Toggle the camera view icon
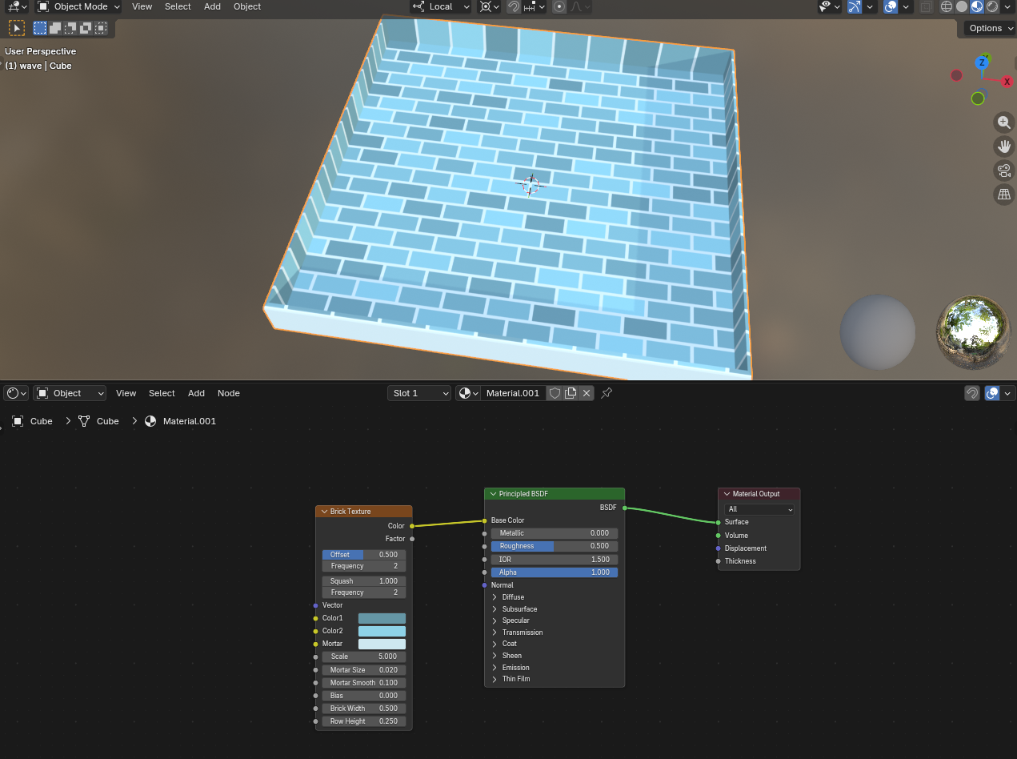1017x759 pixels. [x=1003, y=171]
